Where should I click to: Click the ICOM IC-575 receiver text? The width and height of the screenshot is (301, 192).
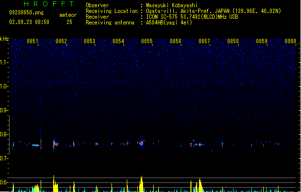(x=192, y=17)
